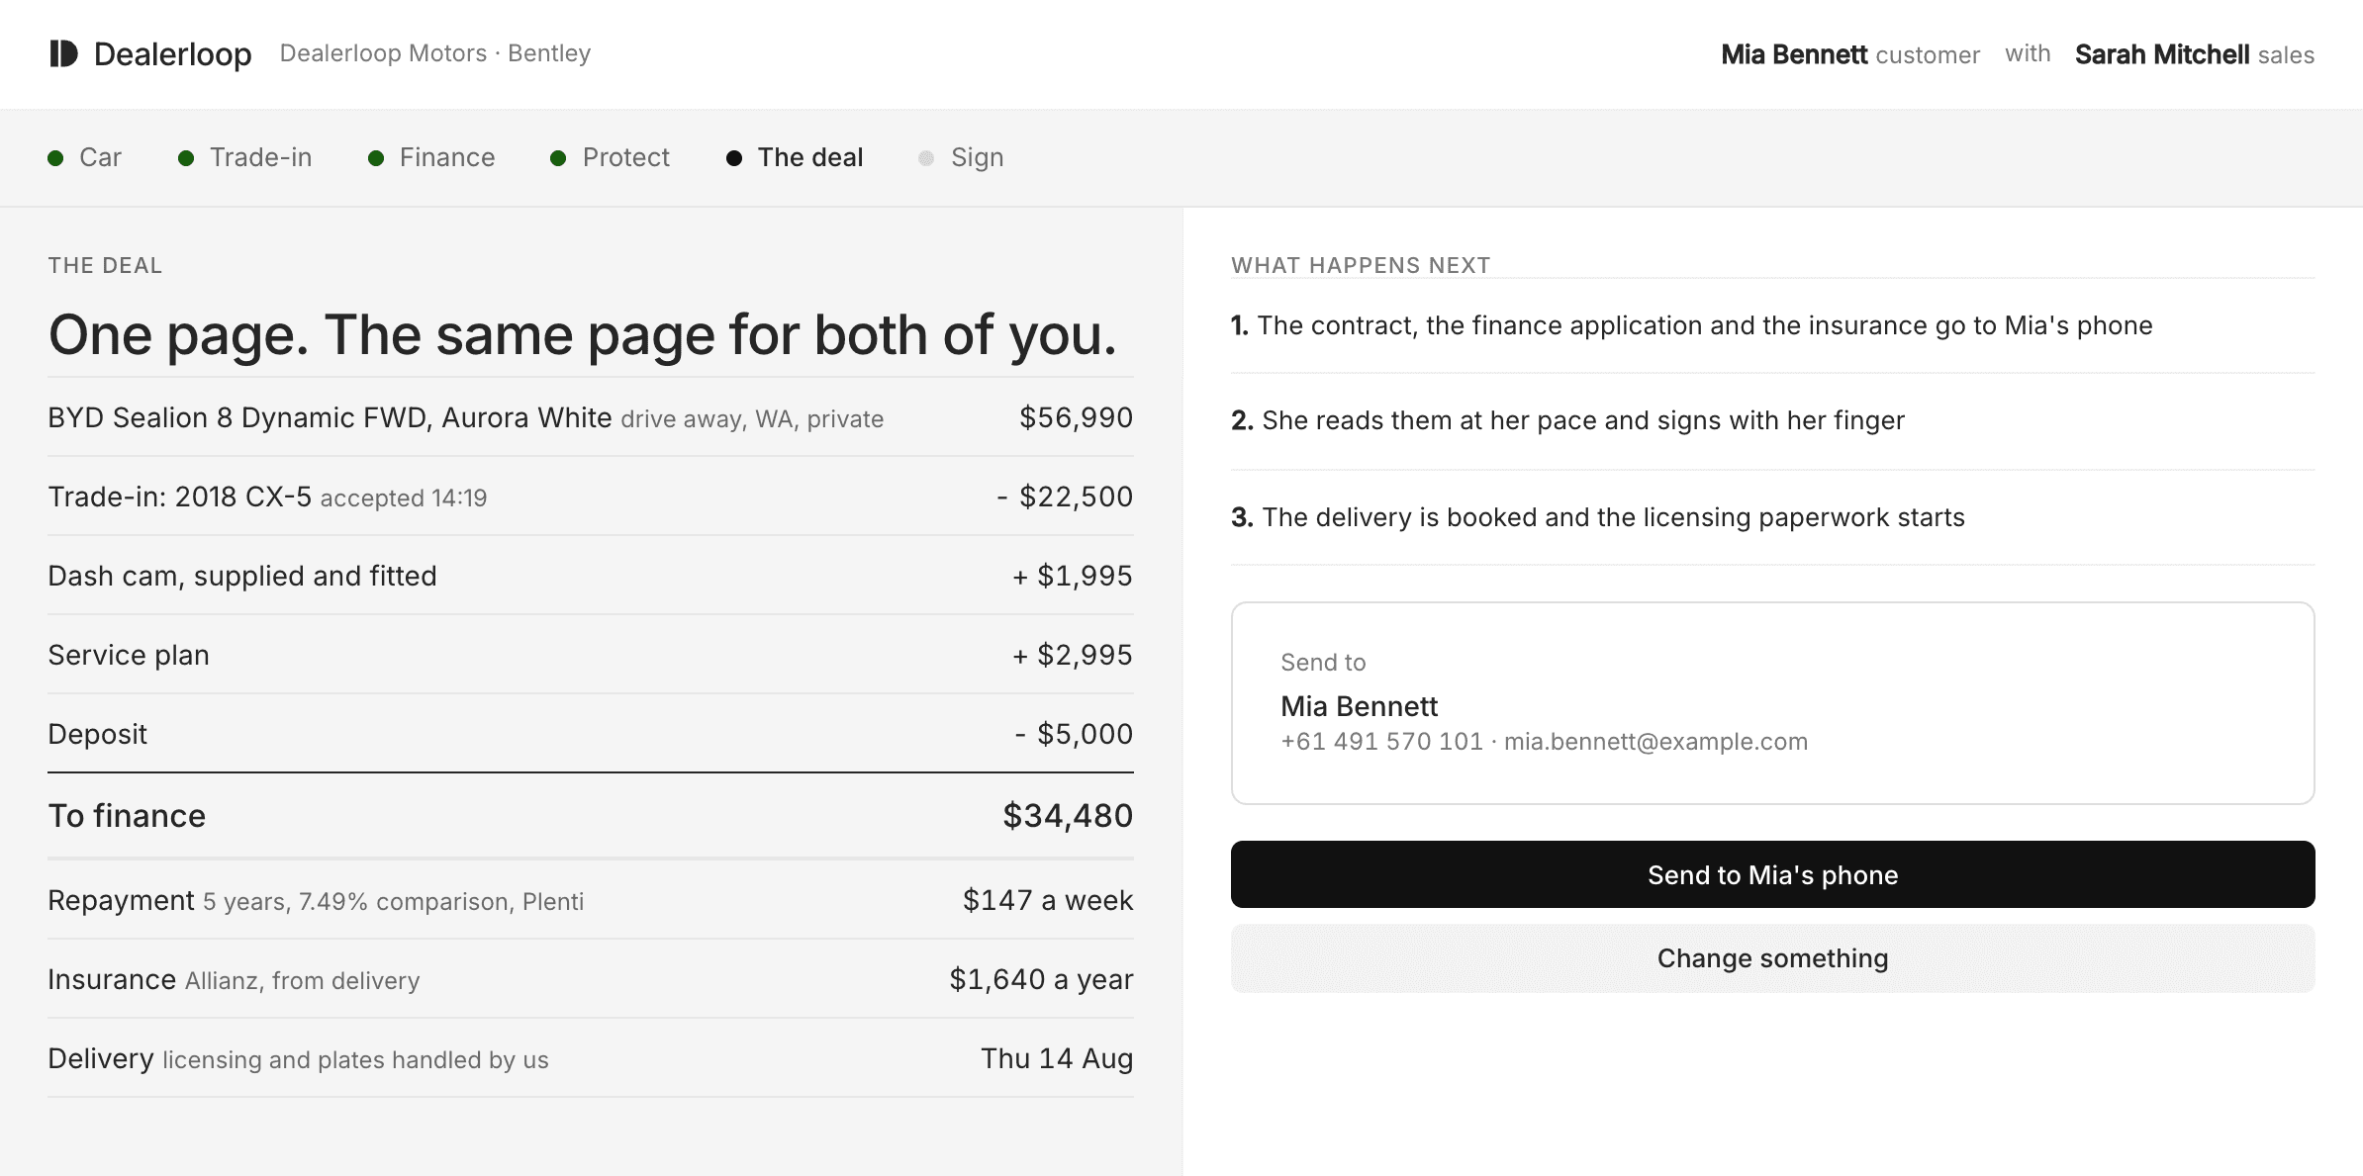Go to the Trade-in step
The width and height of the screenshot is (2363, 1176).
[245, 157]
